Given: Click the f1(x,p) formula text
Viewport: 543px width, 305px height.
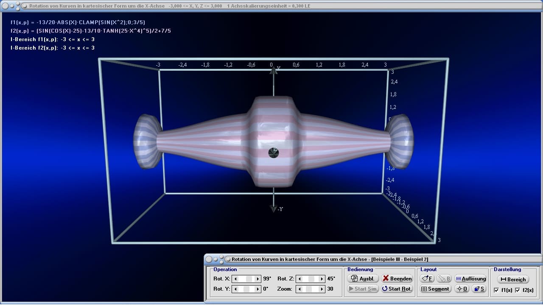Looking at the screenshot, I should [x=78, y=22].
